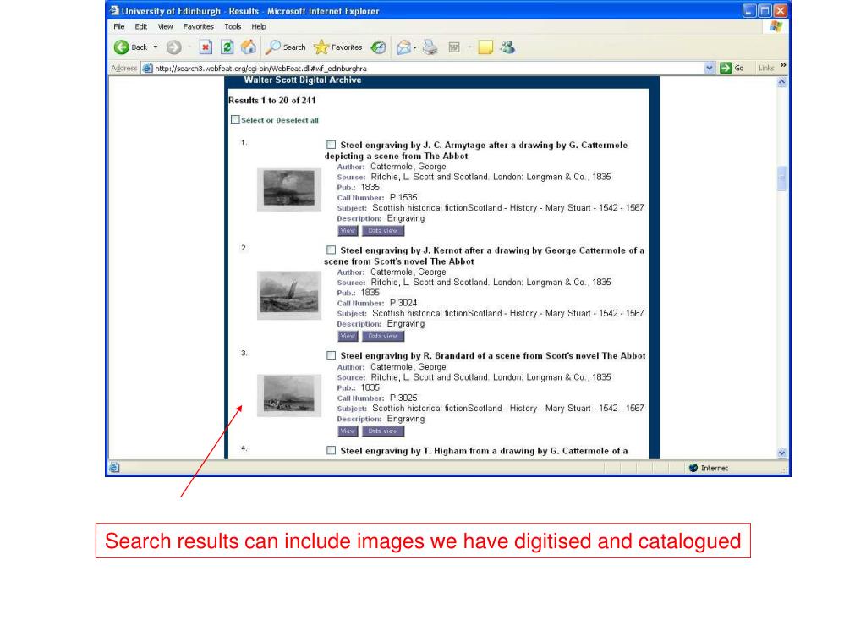Open Mail envelope icon
866x626 pixels.
point(403,48)
